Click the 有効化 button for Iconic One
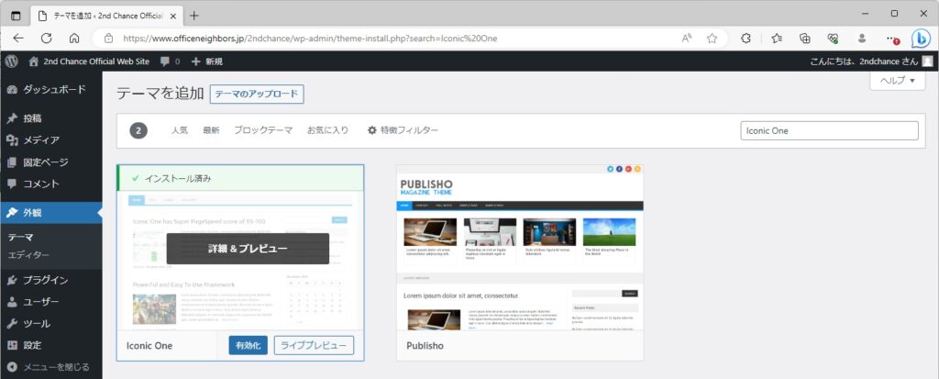The image size is (939, 379). (x=248, y=345)
